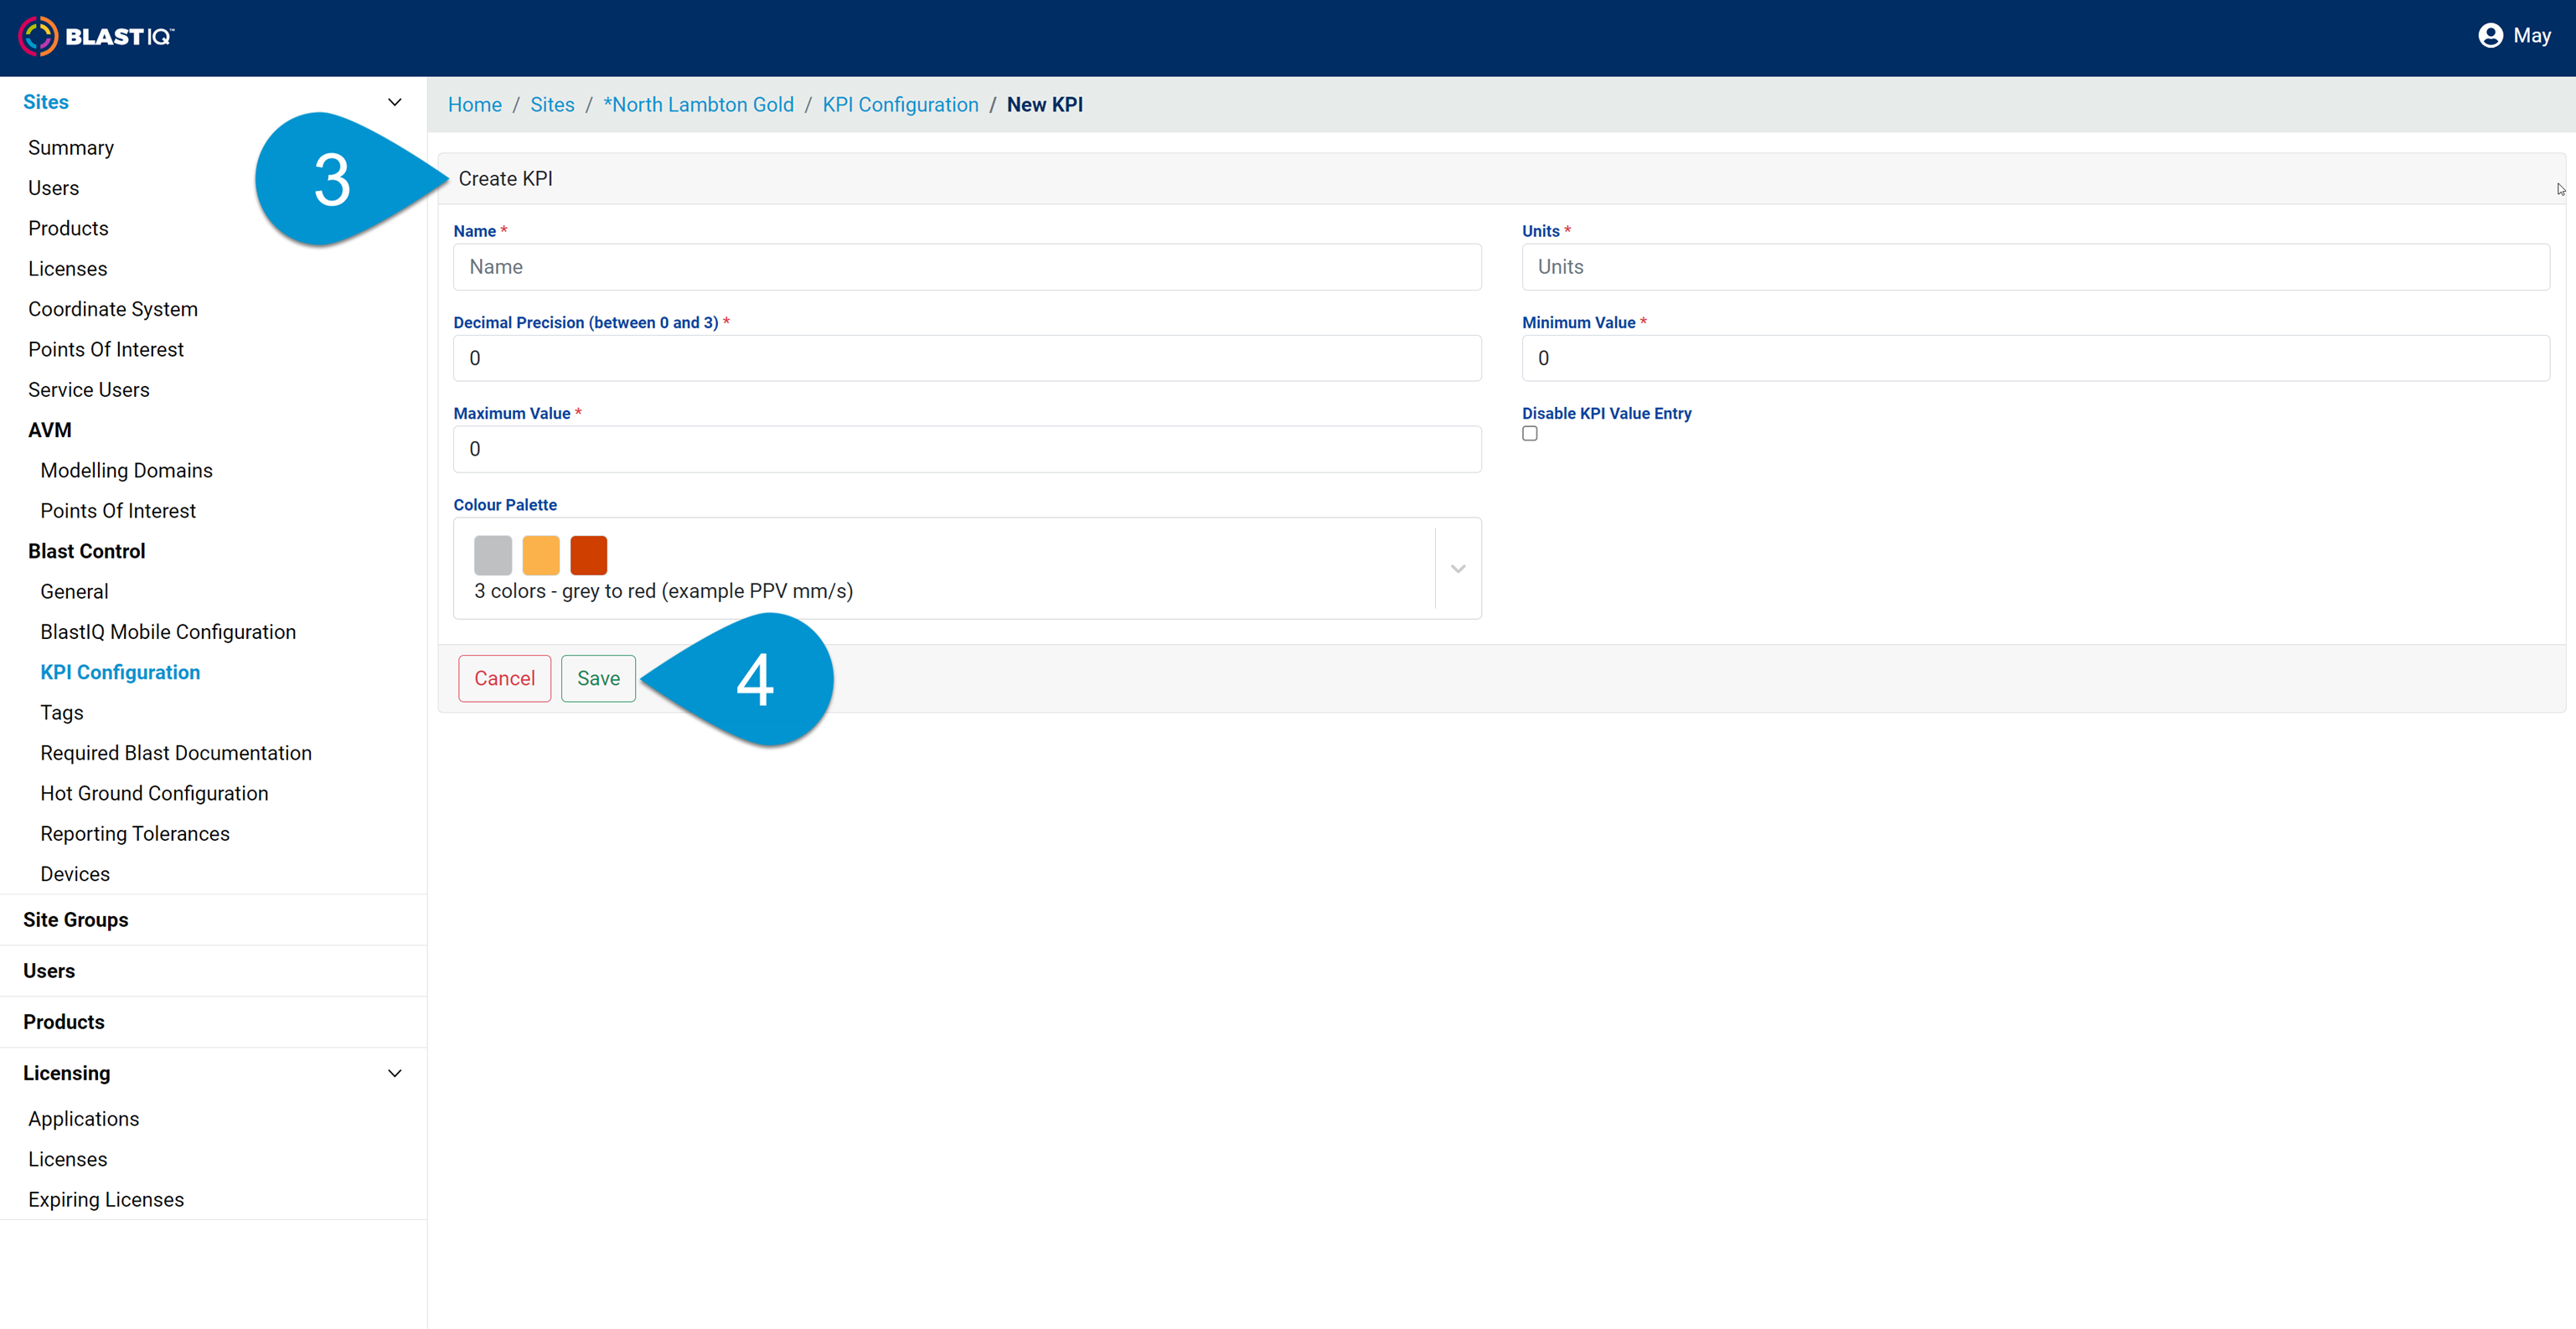Screen dimensions: 2576x1329
Task: Open the Colour Palette dropdown arrow
Action: (x=1458, y=569)
